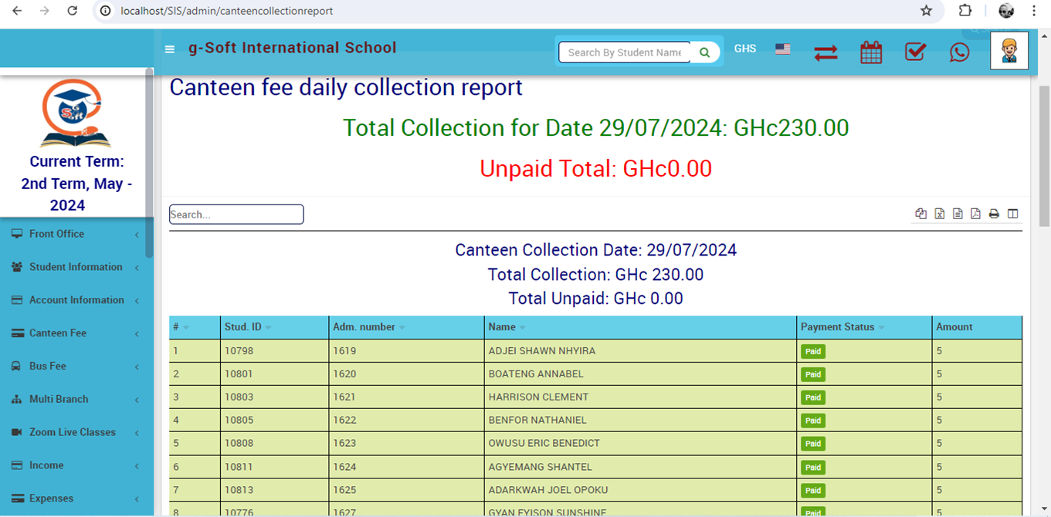Click the table Search input field
This screenshot has width=1051, height=517.
click(236, 215)
